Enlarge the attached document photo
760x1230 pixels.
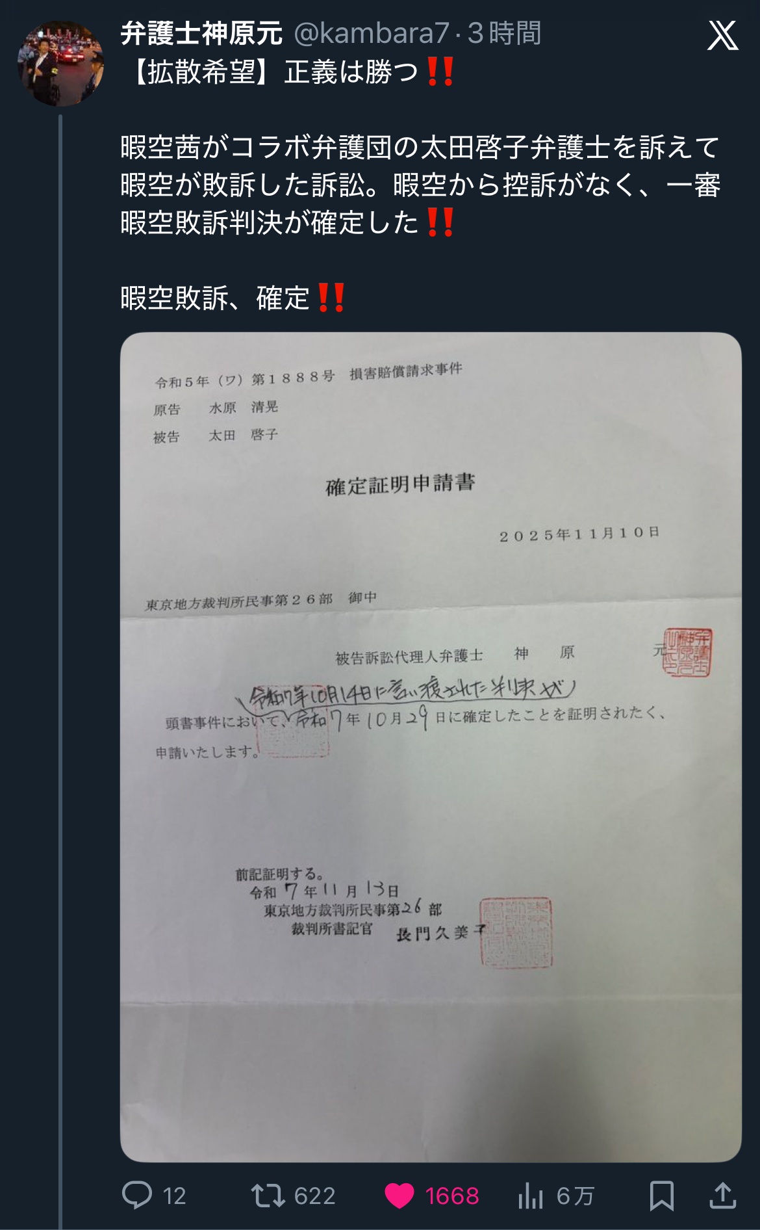(x=431, y=747)
